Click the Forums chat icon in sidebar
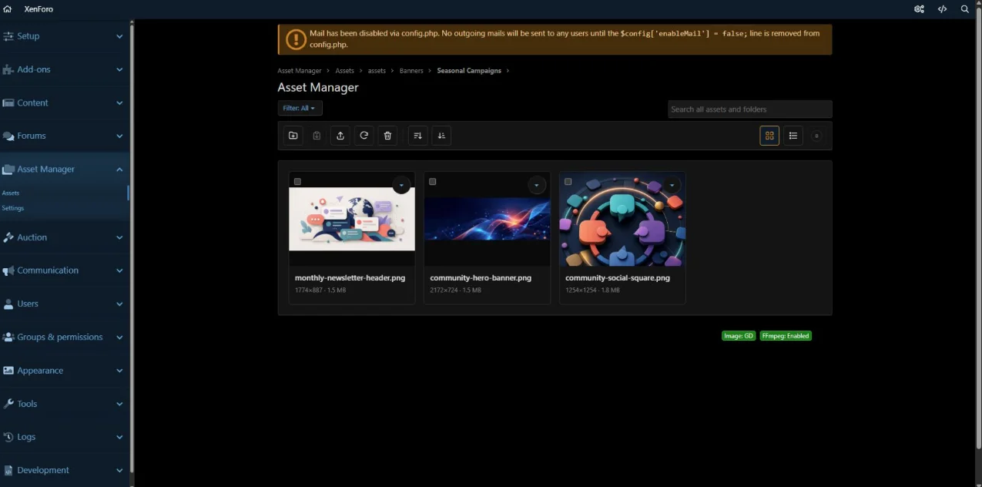Image resolution: width=982 pixels, height=487 pixels. [8, 136]
